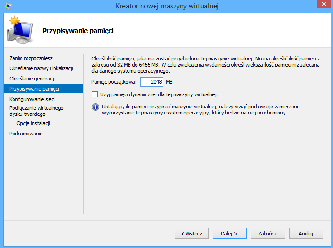
Task: Click the Ustalając, ile pamięci info note
Action: pyautogui.click(x=201, y=110)
